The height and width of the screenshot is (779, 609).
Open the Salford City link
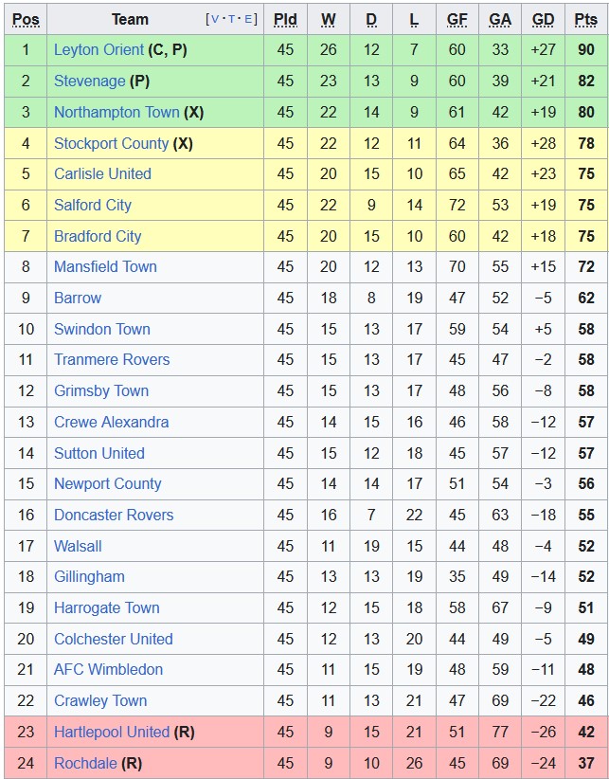coord(92,205)
